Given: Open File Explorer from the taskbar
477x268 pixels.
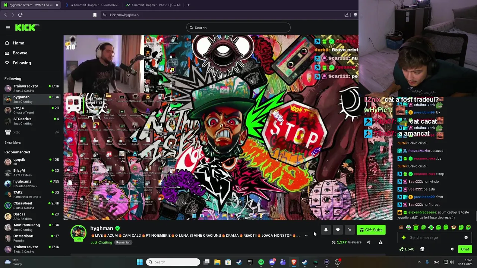Looking at the screenshot, I should (x=217, y=262).
